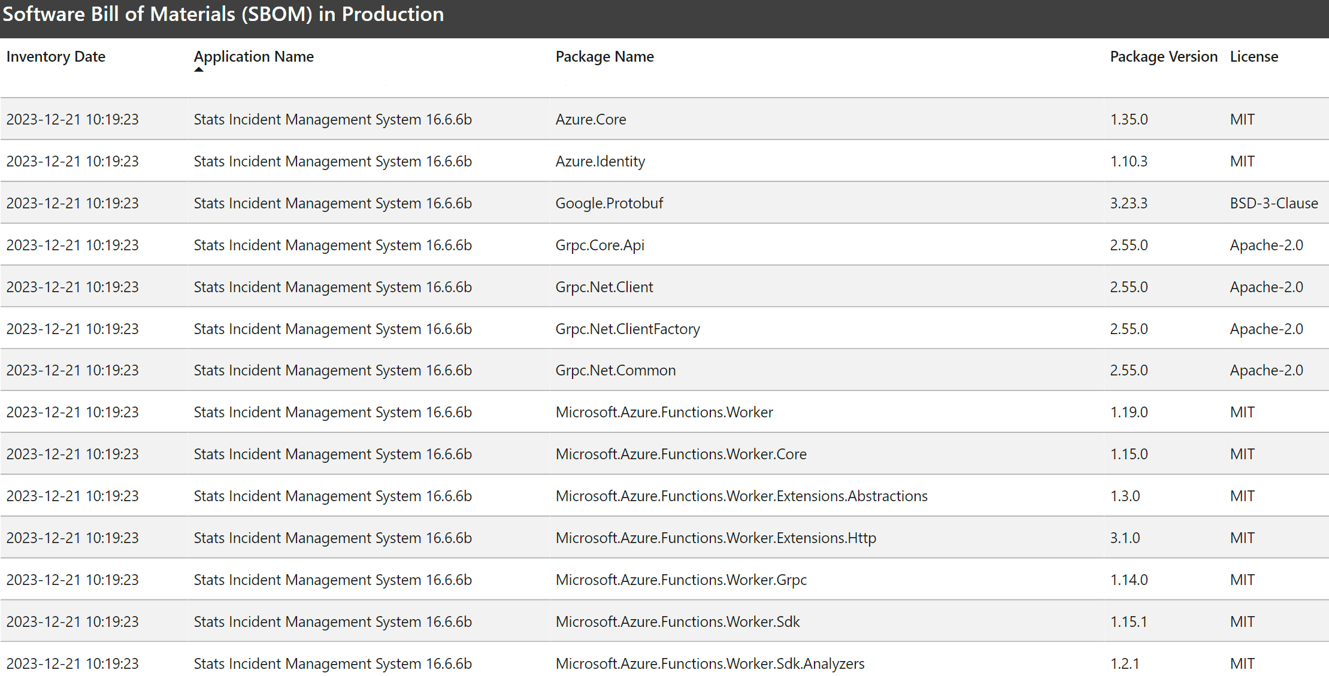Sort by Package Name column header
The image size is (1329, 676).
[604, 56]
